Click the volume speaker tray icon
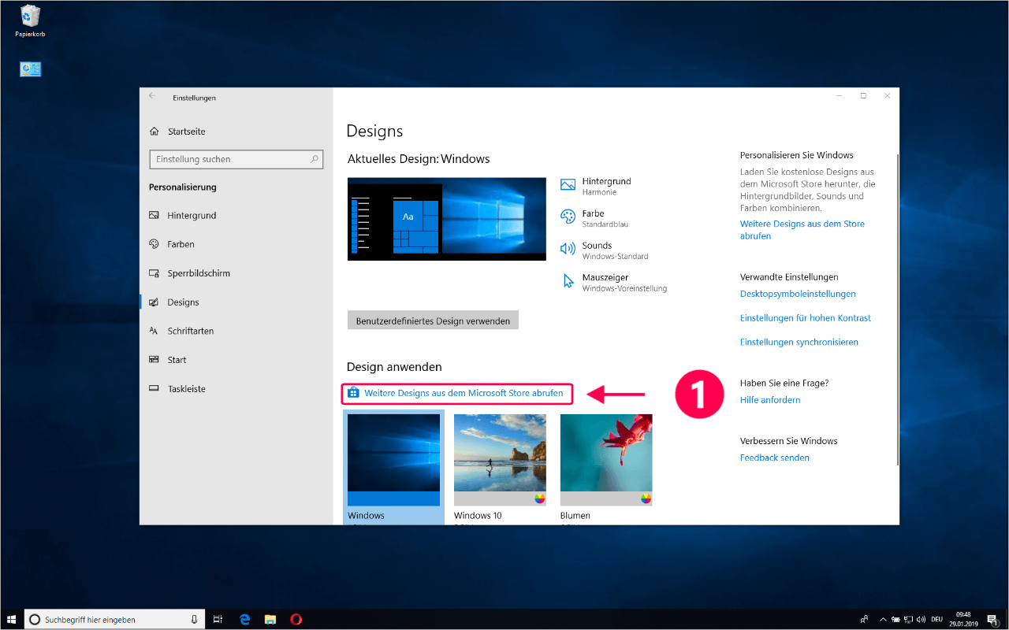The image size is (1009, 630). click(922, 619)
